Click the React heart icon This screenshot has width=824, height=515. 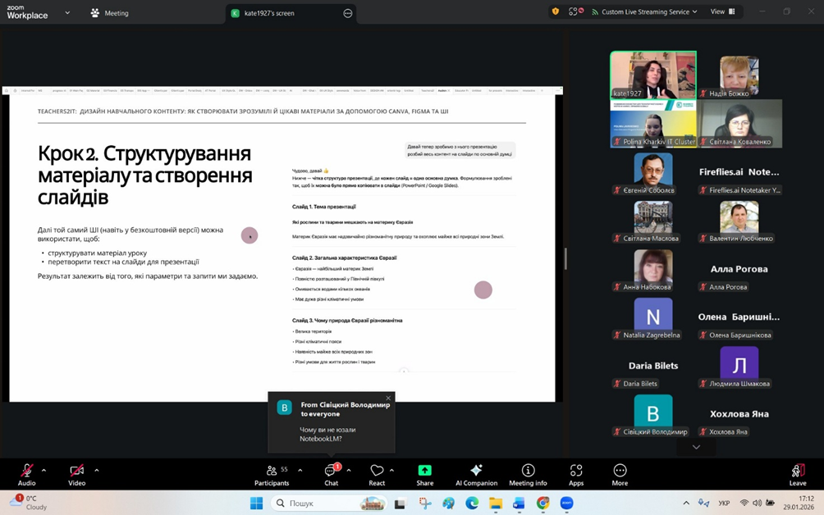(377, 474)
